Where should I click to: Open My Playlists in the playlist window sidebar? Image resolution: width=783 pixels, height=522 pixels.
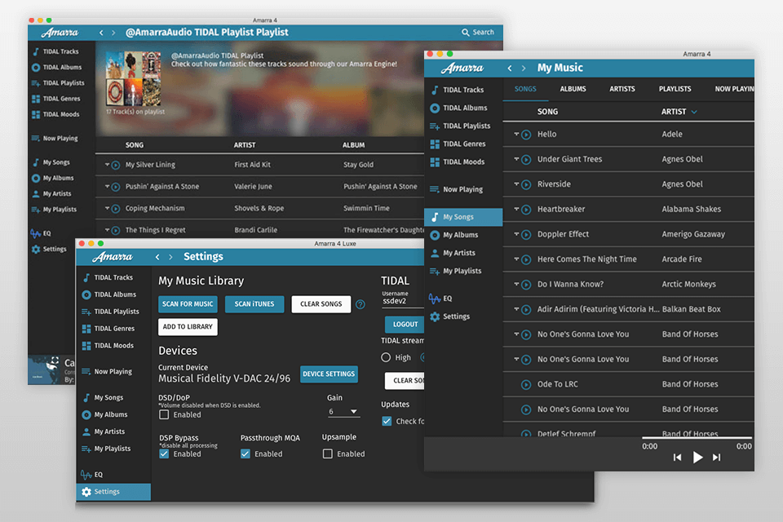click(54, 210)
